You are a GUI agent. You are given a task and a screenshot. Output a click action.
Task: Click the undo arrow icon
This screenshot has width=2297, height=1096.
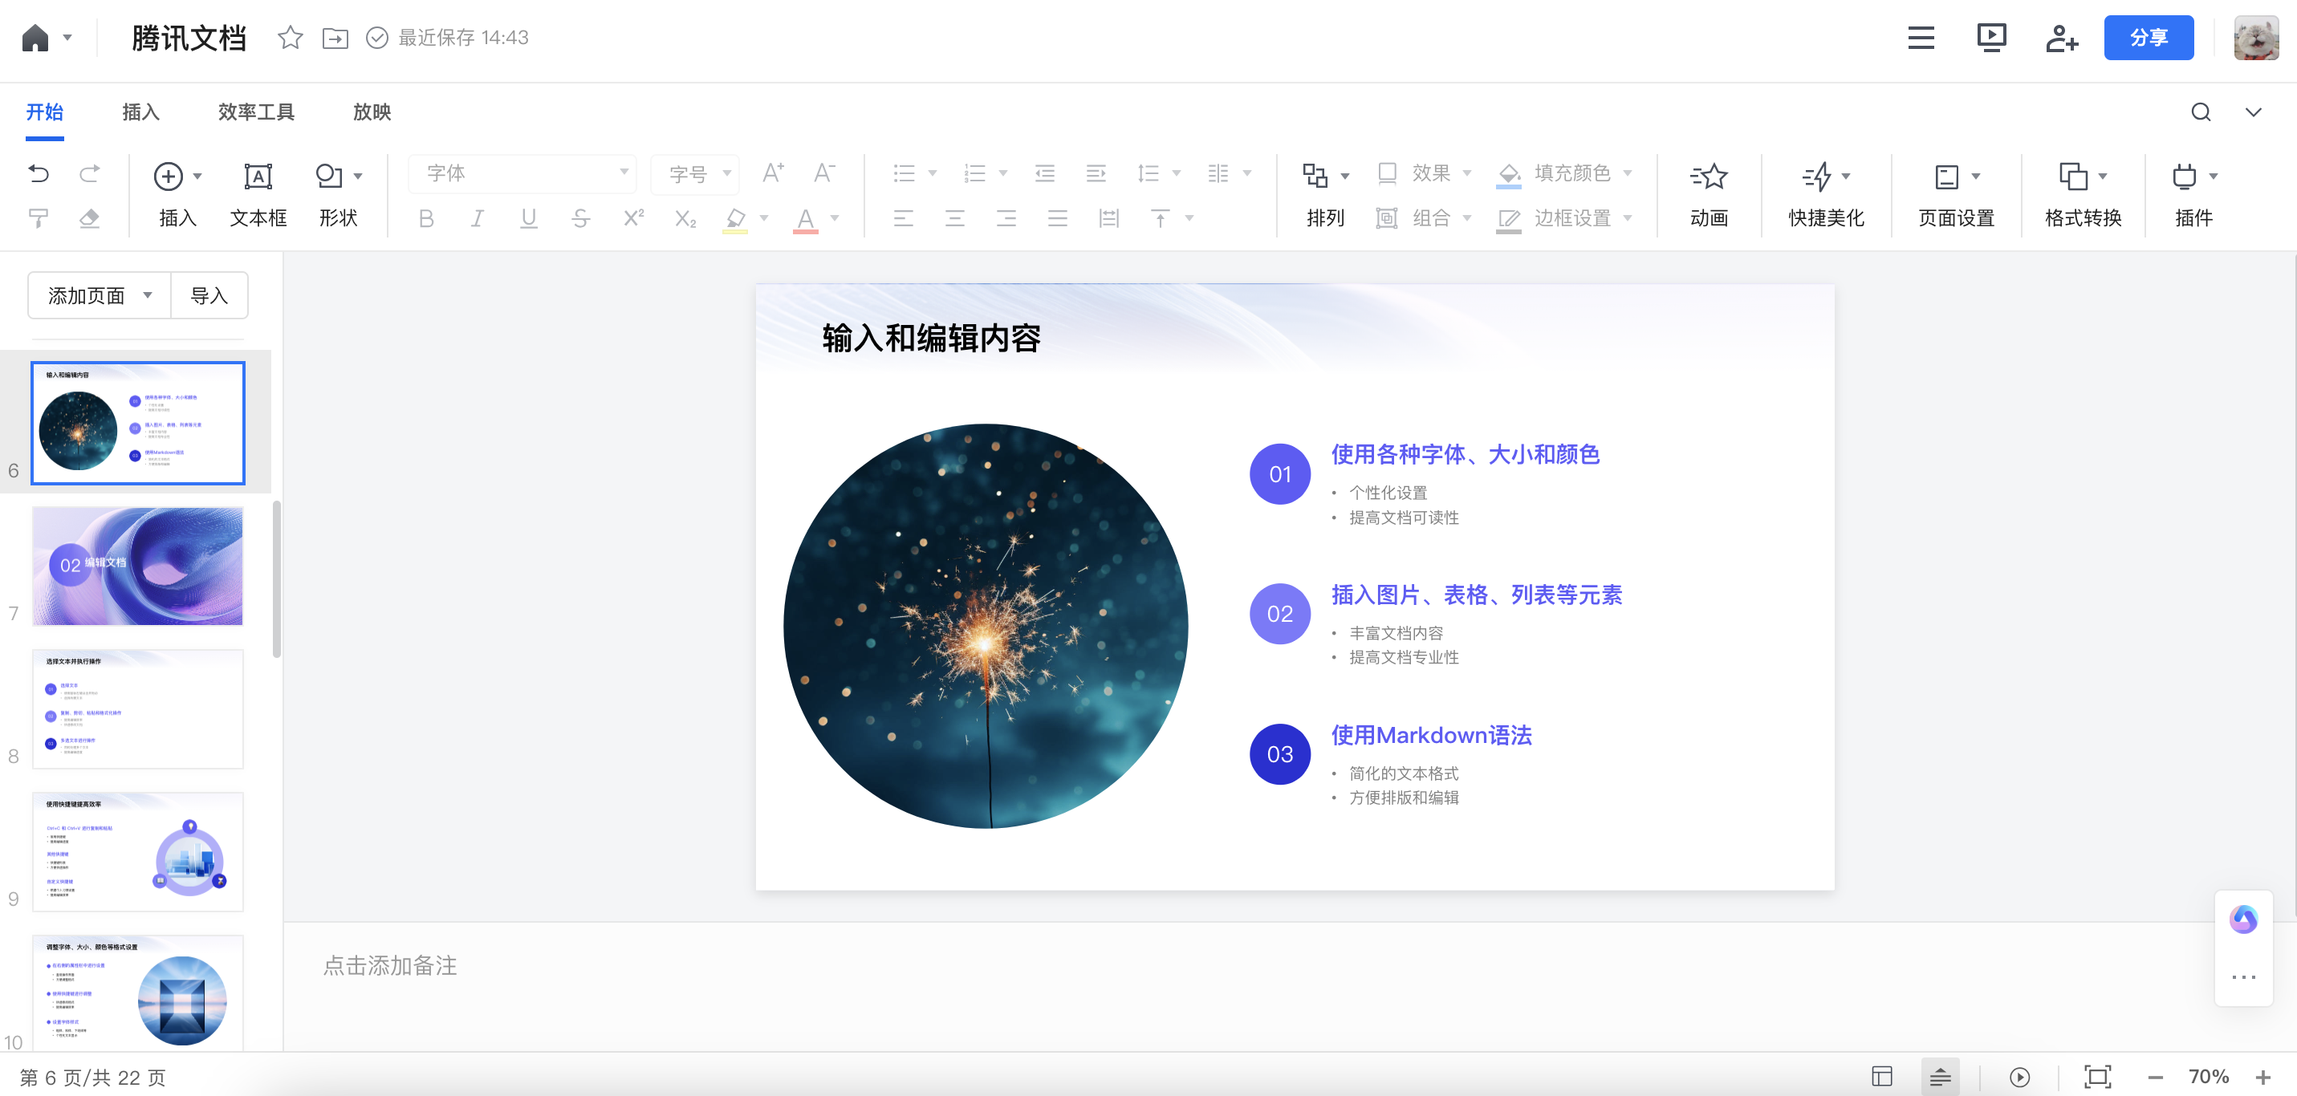click(39, 173)
